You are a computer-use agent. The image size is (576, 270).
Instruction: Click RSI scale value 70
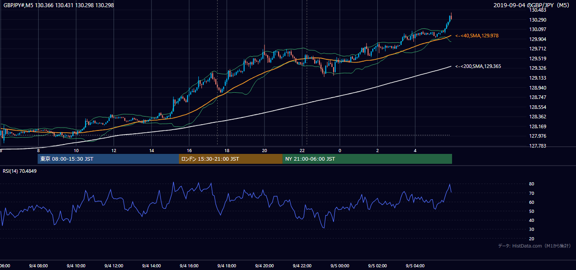click(x=532, y=193)
